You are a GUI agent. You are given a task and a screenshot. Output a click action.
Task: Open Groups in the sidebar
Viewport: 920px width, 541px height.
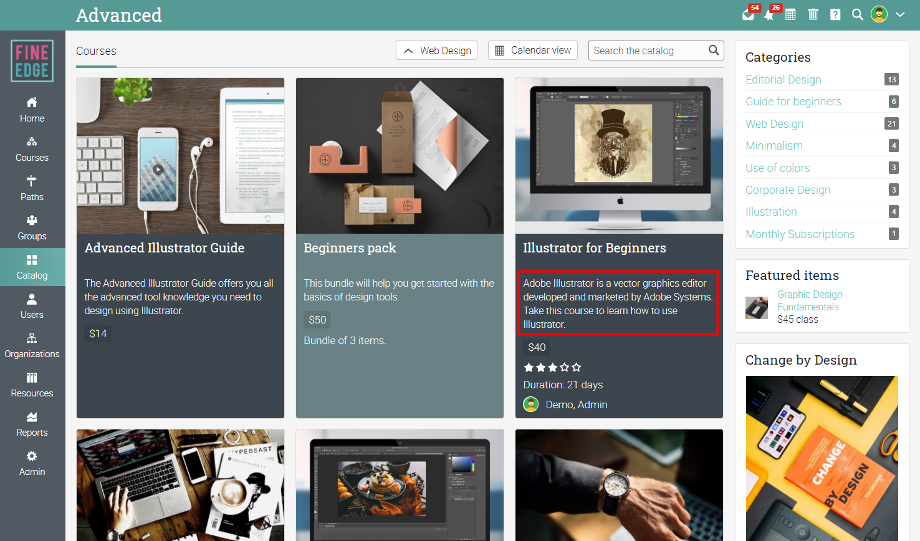[32, 227]
